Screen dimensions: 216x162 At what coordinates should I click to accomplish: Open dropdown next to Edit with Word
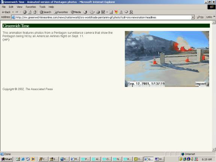[x=107, y=12]
